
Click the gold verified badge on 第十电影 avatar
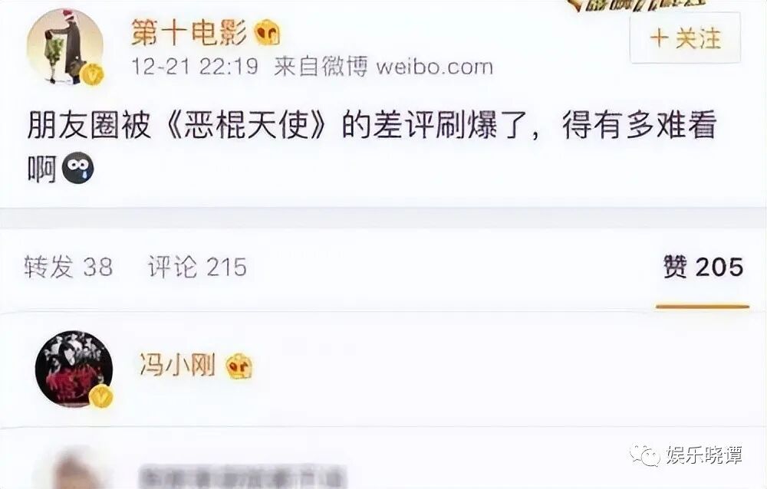pos(92,74)
